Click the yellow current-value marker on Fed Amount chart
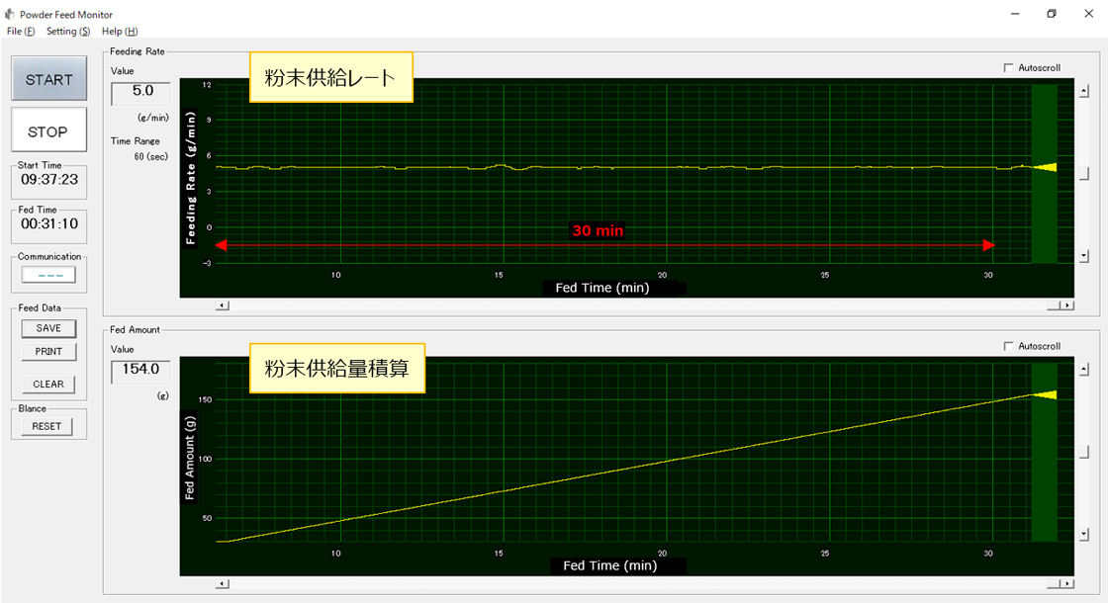The height and width of the screenshot is (603, 1108). pyautogui.click(x=1045, y=394)
